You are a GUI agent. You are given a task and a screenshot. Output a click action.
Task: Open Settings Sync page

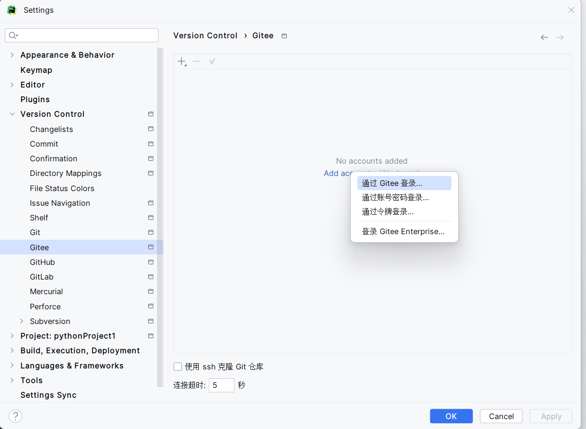48,395
